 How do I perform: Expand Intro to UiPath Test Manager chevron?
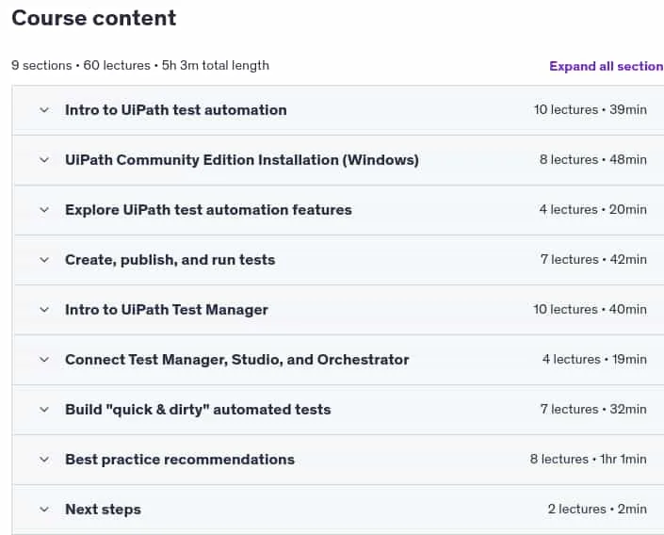(x=44, y=310)
